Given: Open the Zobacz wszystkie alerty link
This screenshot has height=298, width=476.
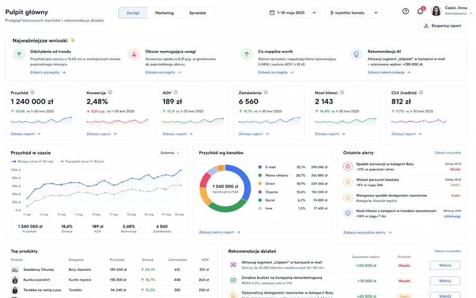Looking at the screenshot, I should 368,232.
